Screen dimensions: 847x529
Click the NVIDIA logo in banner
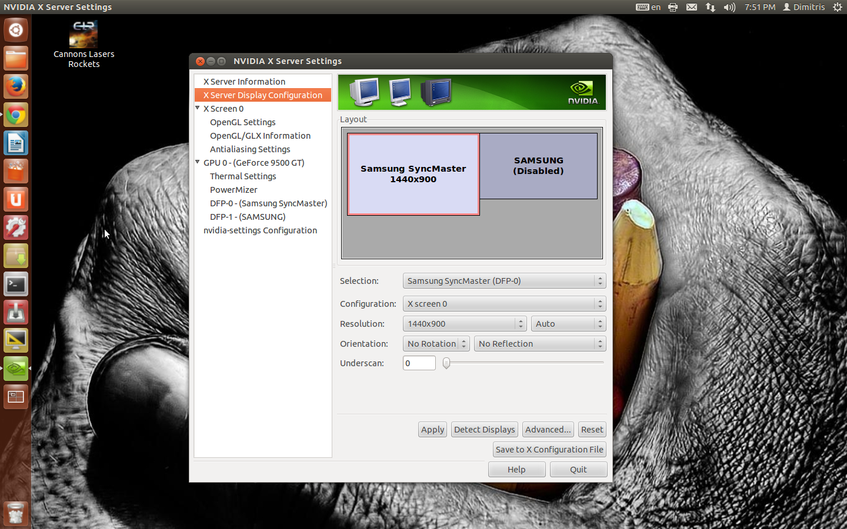[582, 93]
